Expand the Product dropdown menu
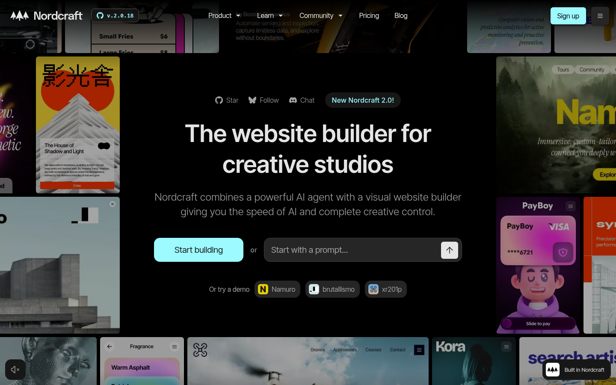 [224, 15]
